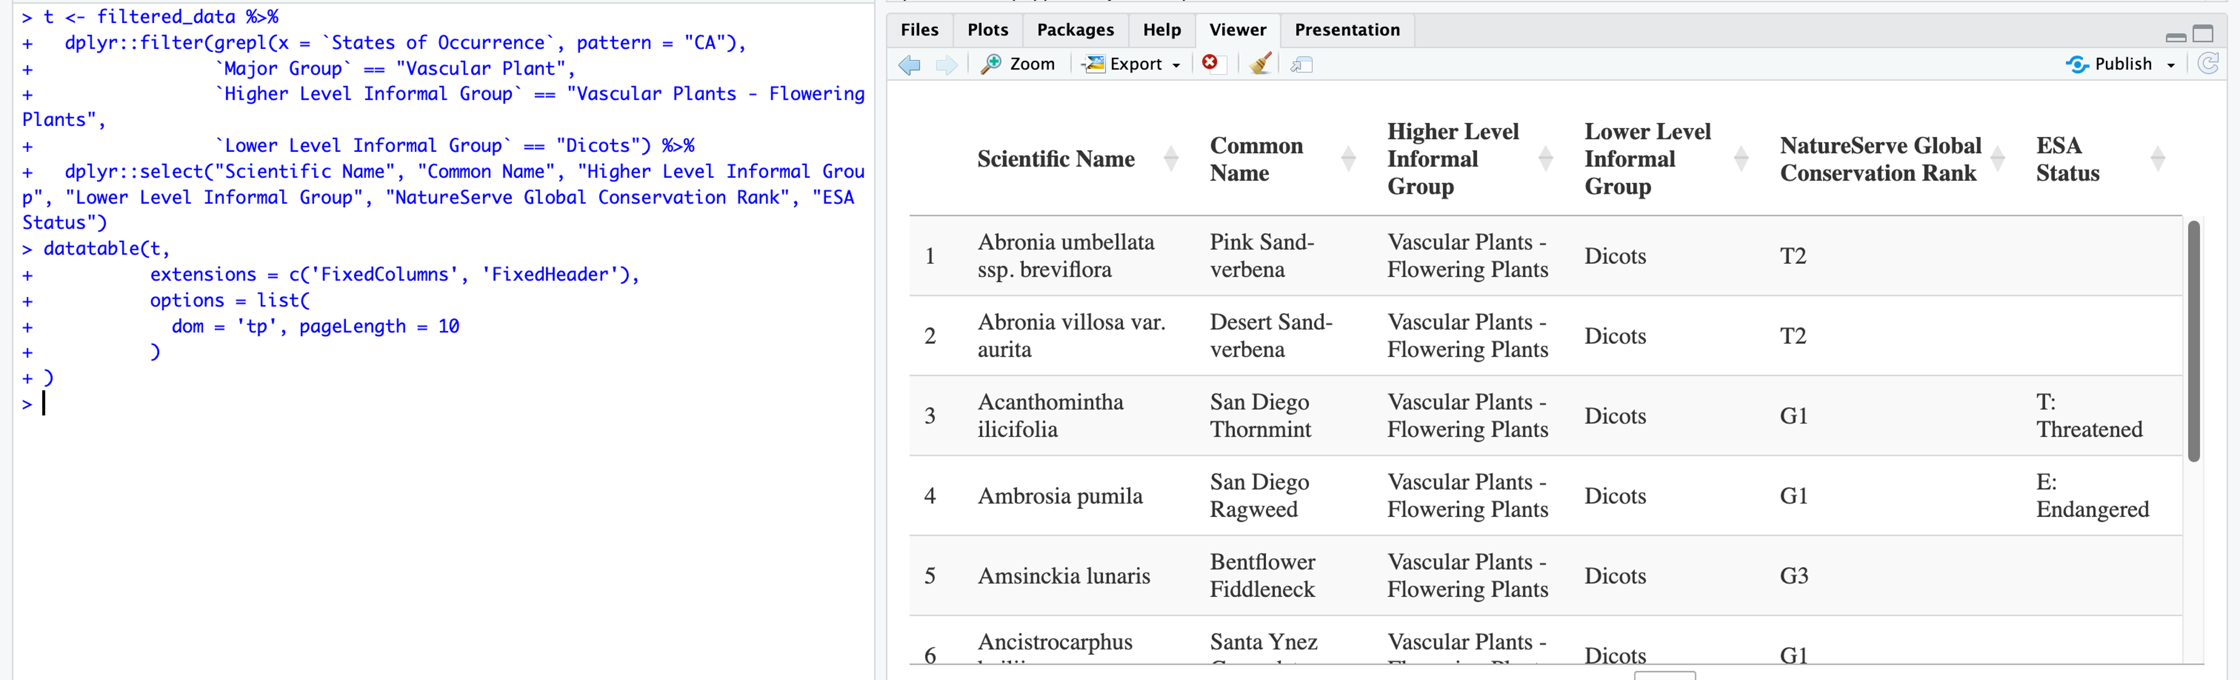Viewport: 2240px width, 680px height.
Task: Maximize the Viewer pane
Action: [x=2203, y=34]
